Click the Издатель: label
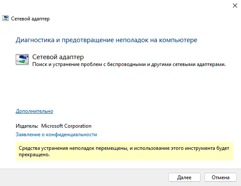241x186 pixels. [27, 126]
